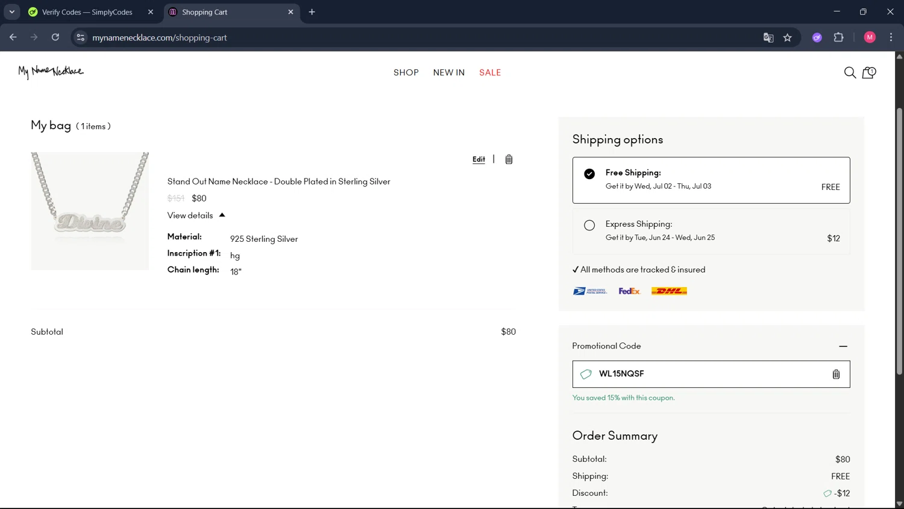Viewport: 904px width, 509px height.
Task: Open the purple extension icon in toolbar
Action: (x=817, y=37)
